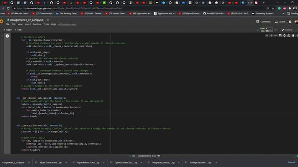Viewport: 298px width, 167px height.
Task: Expand options for CyberSicknessClass zip download
Action: point(141,162)
